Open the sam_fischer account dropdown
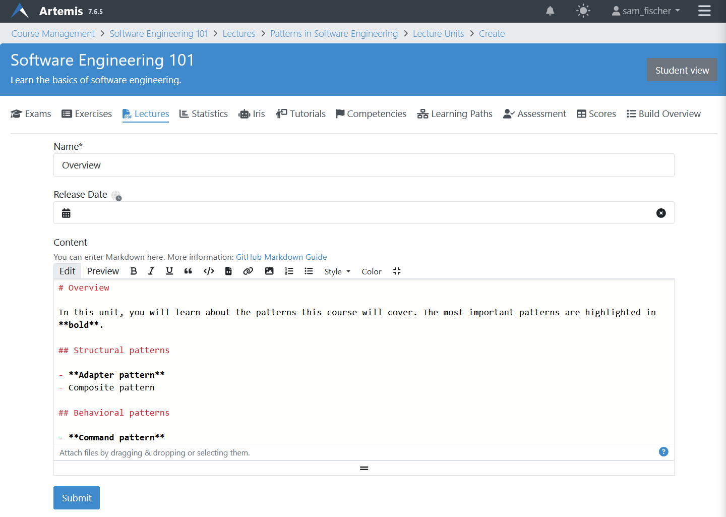This screenshot has height=517, width=726. pyautogui.click(x=645, y=11)
